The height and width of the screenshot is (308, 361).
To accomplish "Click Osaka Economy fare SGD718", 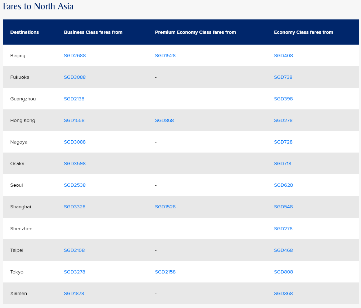I will click(283, 164).
